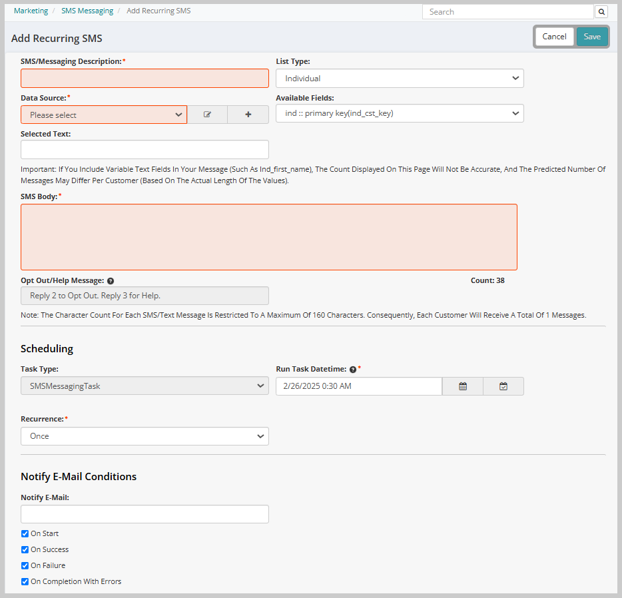The height and width of the screenshot is (598, 622).
Task: Open the List Type dropdown
Action: 400,79
